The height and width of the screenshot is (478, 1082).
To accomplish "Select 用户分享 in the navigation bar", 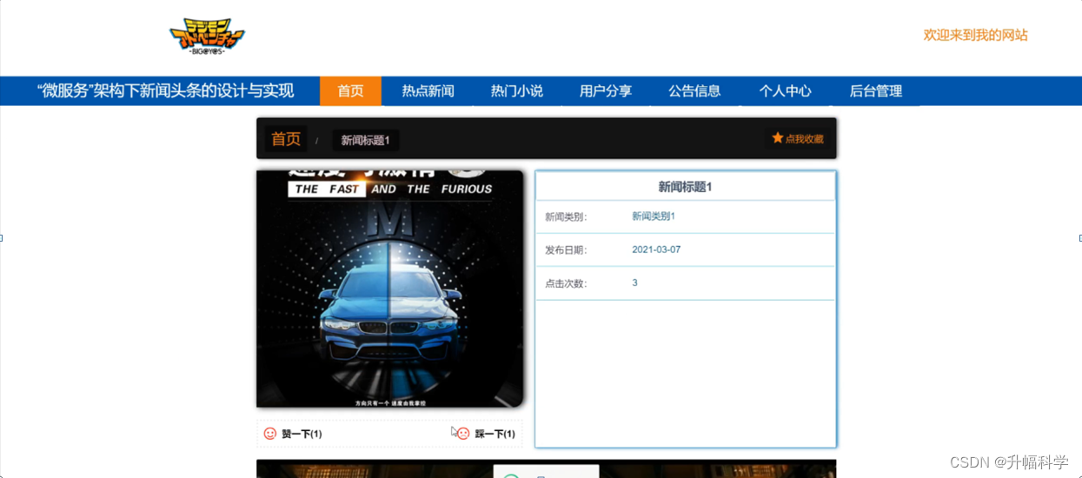I will pos(606,91).
